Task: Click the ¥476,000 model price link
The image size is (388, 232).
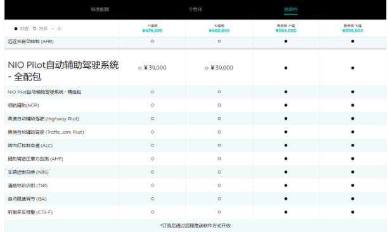Action: pos(152,30)
